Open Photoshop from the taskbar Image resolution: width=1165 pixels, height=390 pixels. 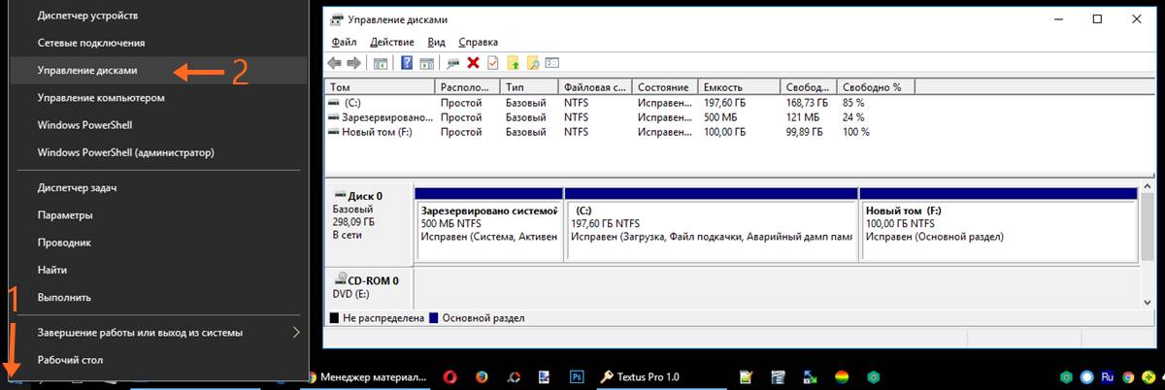576,377
